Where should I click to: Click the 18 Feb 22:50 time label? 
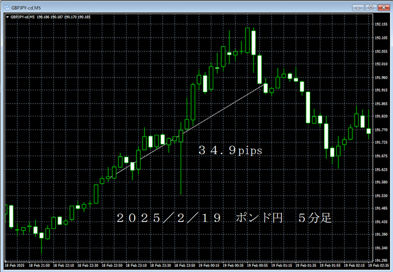pos(112,266)
